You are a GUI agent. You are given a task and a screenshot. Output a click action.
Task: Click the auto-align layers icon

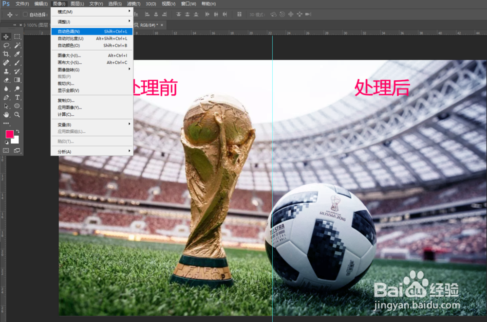point(239,14)
